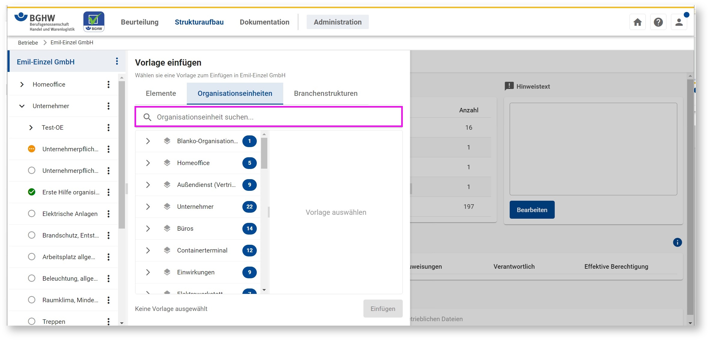Viewport: 710px width, 340px height.
Task: Click the template list scrollbar thumb
Action: (x=264, y=153)
